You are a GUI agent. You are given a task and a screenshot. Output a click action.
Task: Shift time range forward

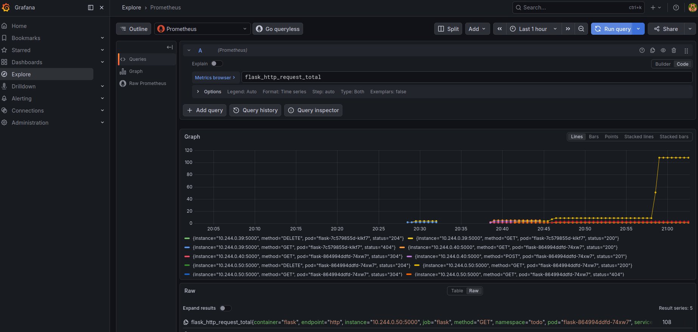pos(568,29)
